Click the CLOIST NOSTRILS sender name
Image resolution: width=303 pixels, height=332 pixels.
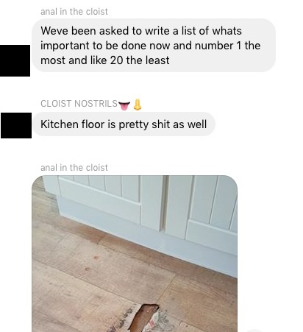coord(79,104)
